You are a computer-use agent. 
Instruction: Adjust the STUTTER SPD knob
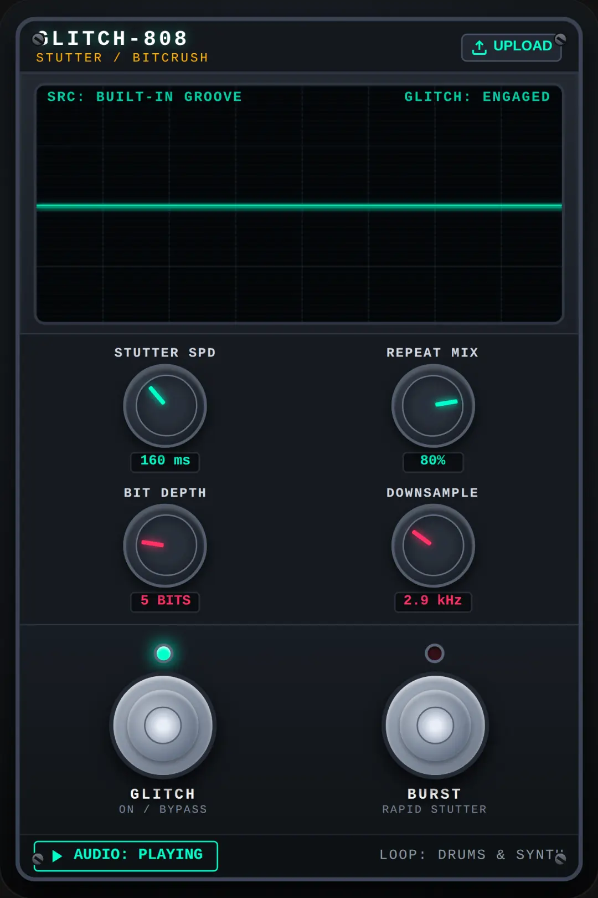pyautogui.click(x=165, y=406)
